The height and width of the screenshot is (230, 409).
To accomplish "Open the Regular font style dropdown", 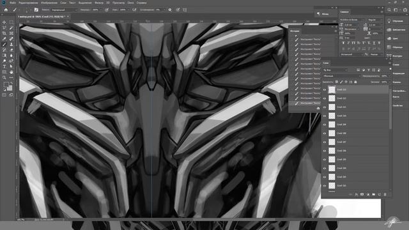I will pyautogui.click(x=375, y=20).
